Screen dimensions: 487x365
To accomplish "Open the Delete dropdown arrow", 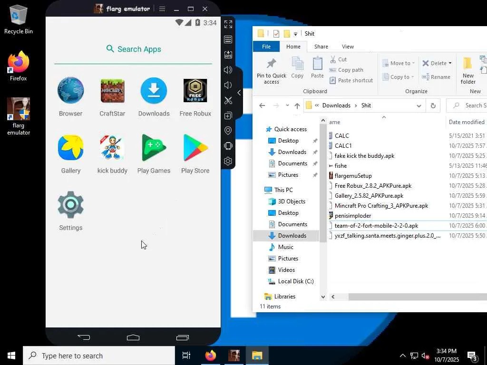I will (x=450, y=63).
